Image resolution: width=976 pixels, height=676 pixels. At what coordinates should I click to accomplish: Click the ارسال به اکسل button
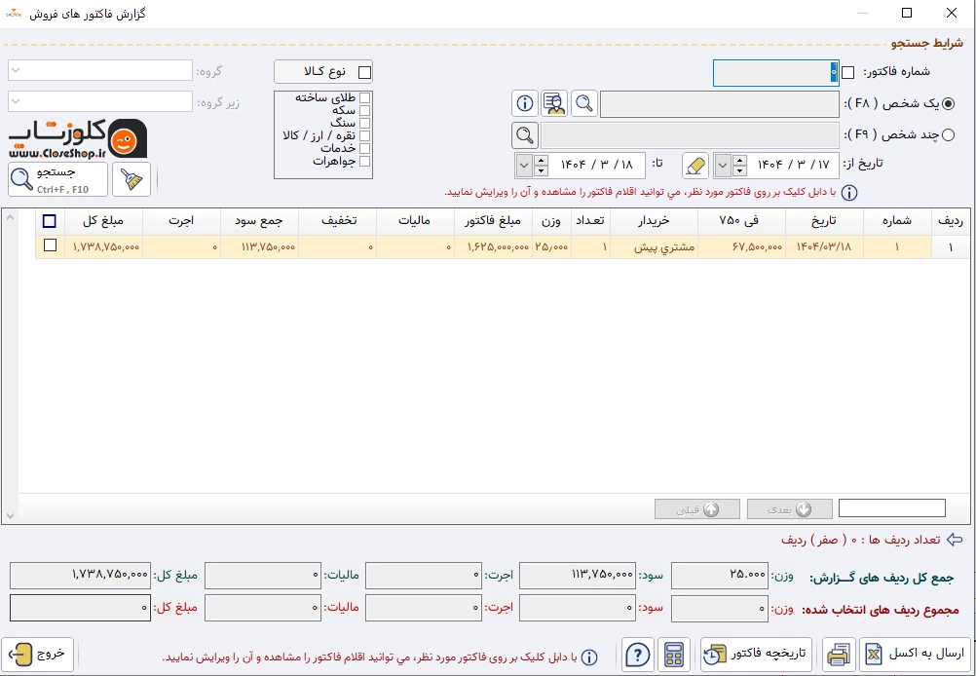pos(915,655)
